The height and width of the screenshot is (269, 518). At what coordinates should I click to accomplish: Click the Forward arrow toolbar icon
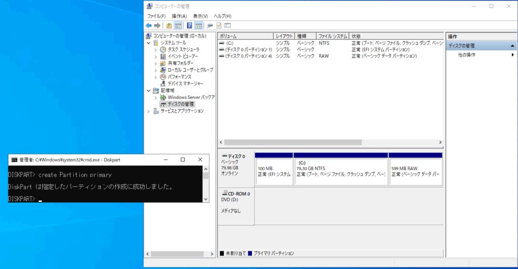(x=157, y=25)
